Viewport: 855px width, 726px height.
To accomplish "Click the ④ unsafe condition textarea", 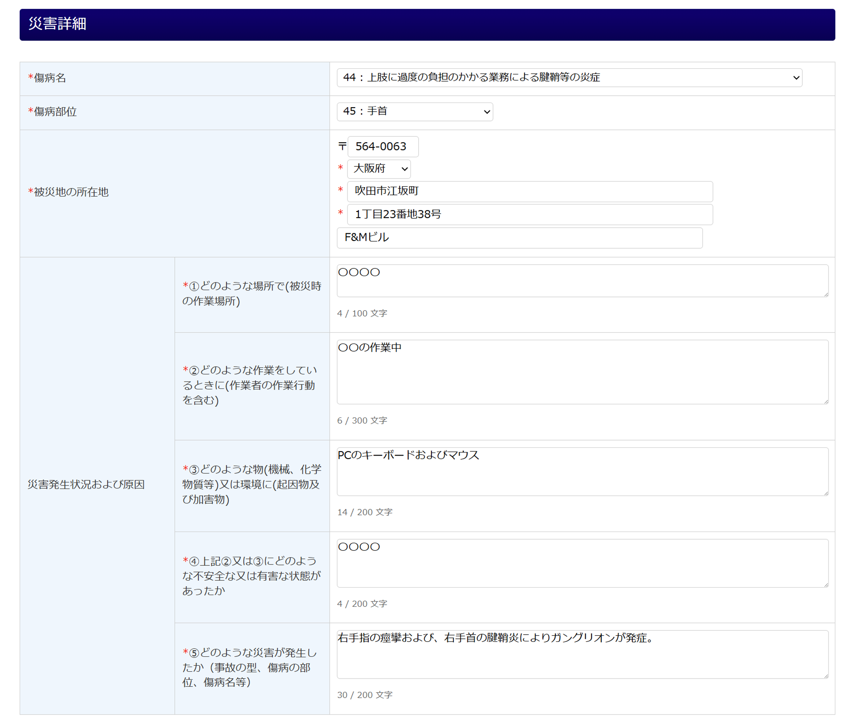I will coord(582,563).
